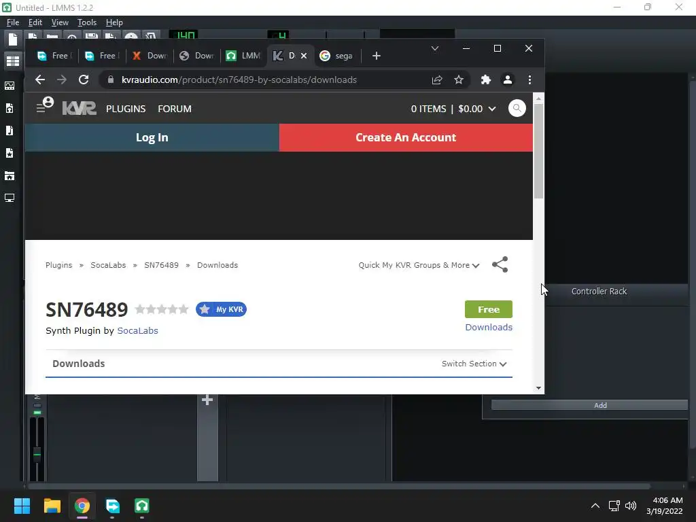The image size is (696, 522).
Task: Open FORUM nav link
Action: tap(175, 109)
